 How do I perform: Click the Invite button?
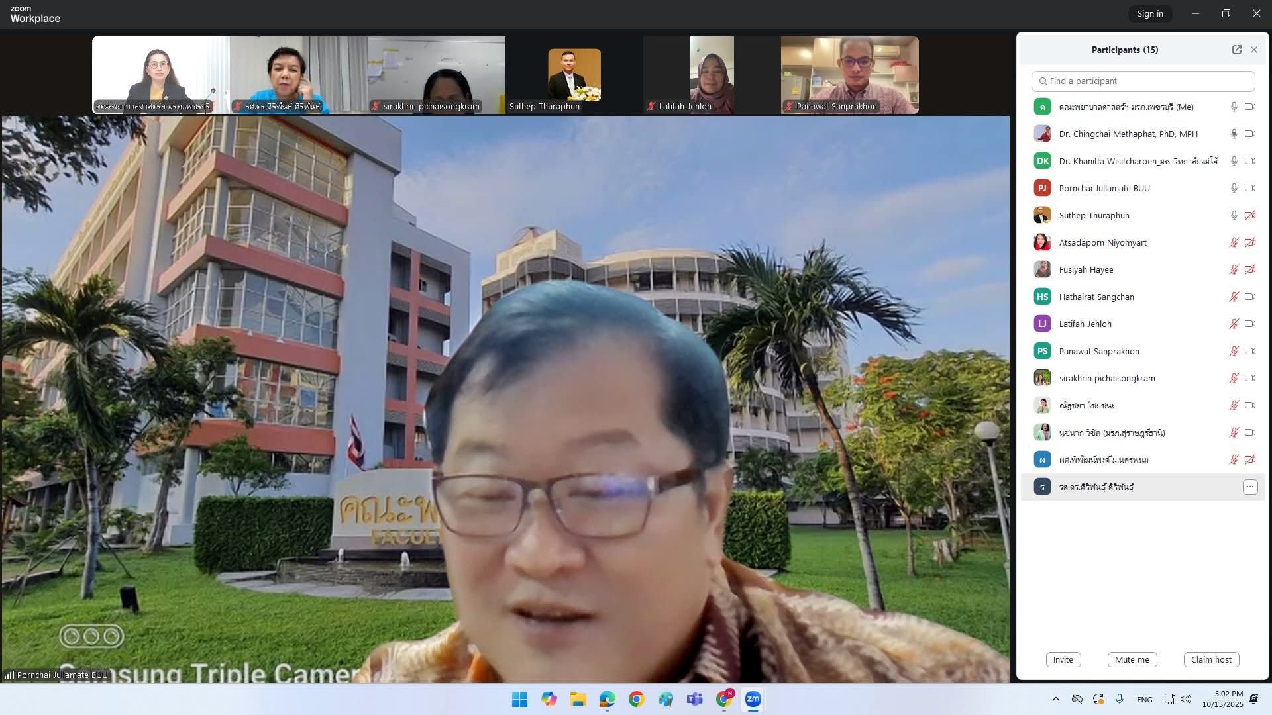click(1063, 659)
